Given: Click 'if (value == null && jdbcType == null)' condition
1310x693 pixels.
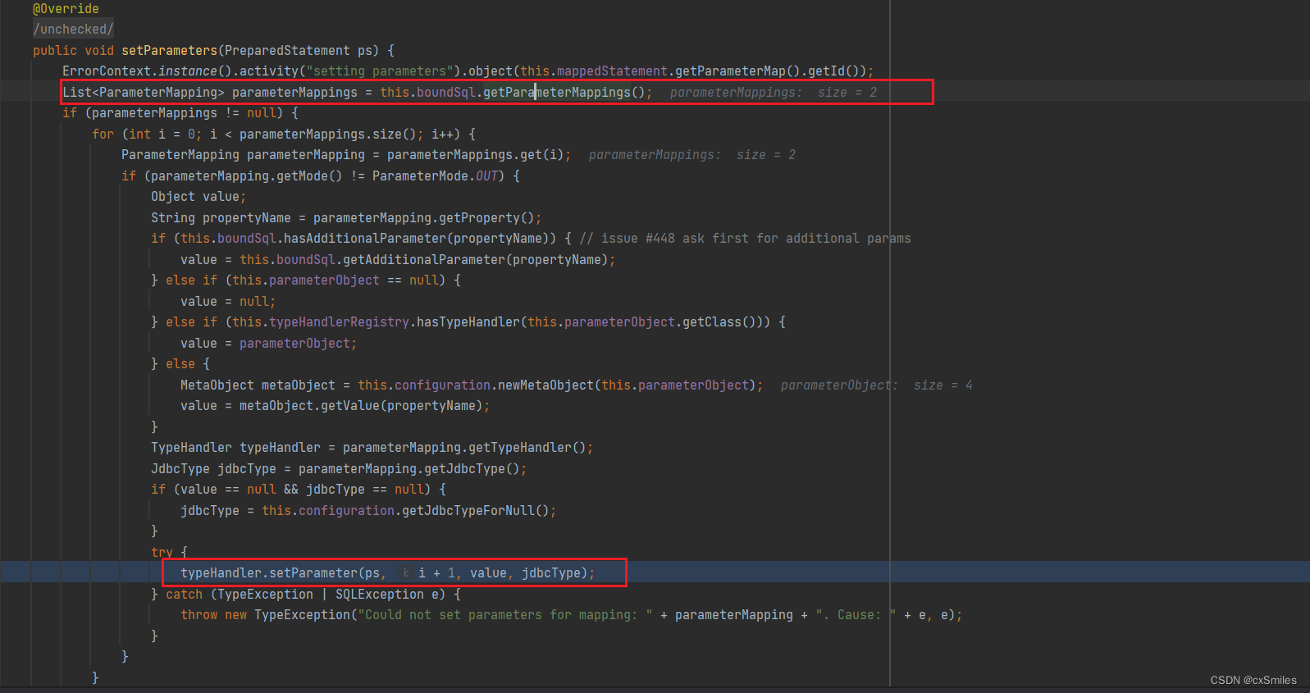Looking at the screenshot, I should 290,489.
